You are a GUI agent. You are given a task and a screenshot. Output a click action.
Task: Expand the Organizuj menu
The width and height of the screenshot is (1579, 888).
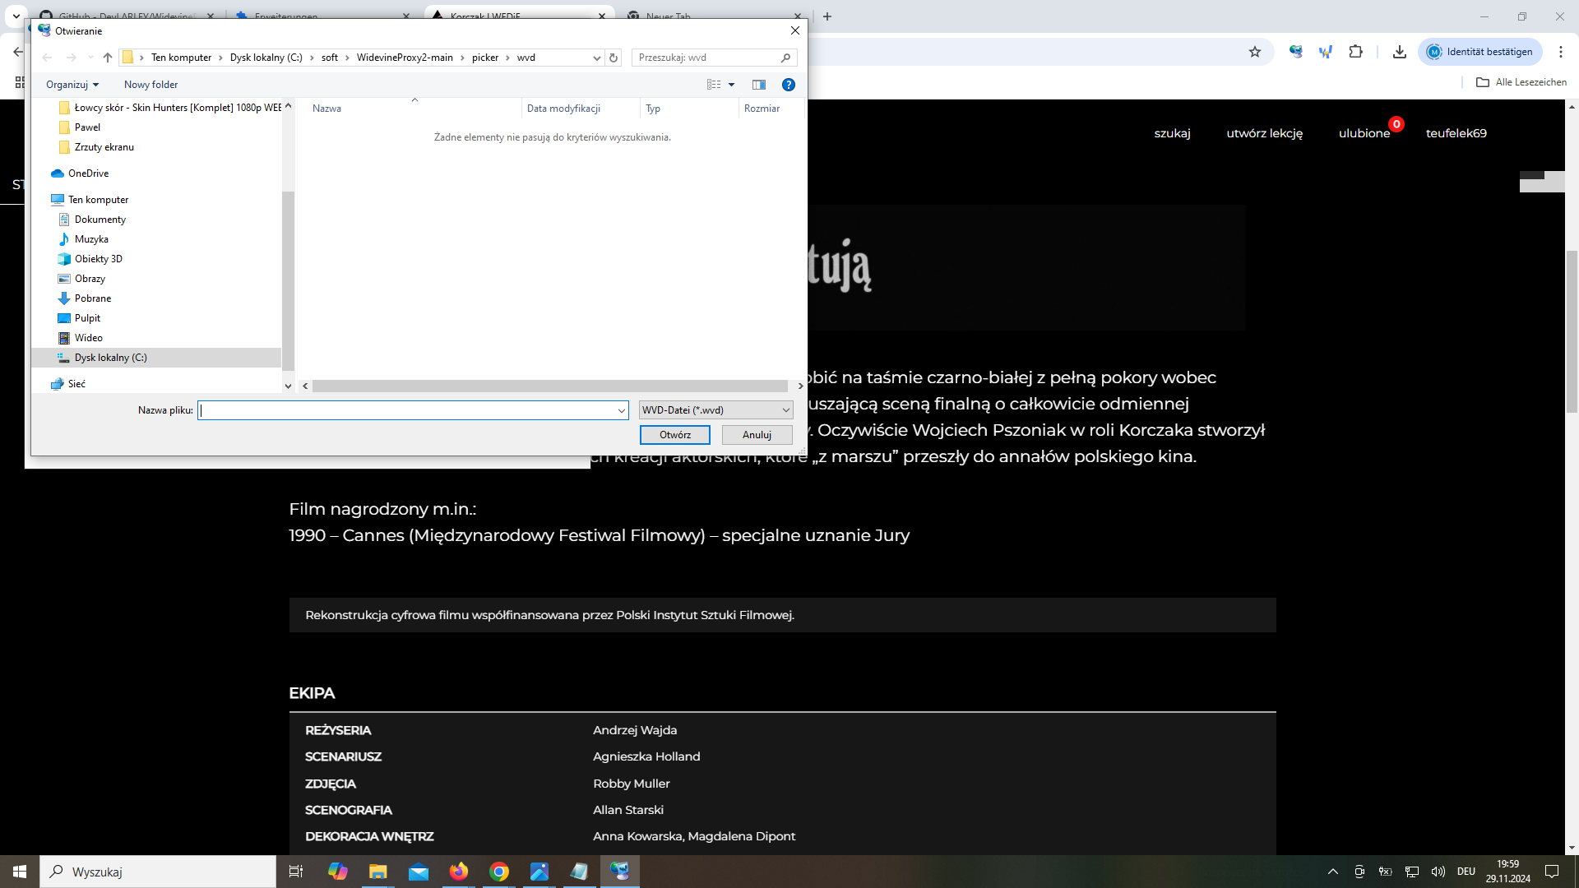click(x=72, y=85)
